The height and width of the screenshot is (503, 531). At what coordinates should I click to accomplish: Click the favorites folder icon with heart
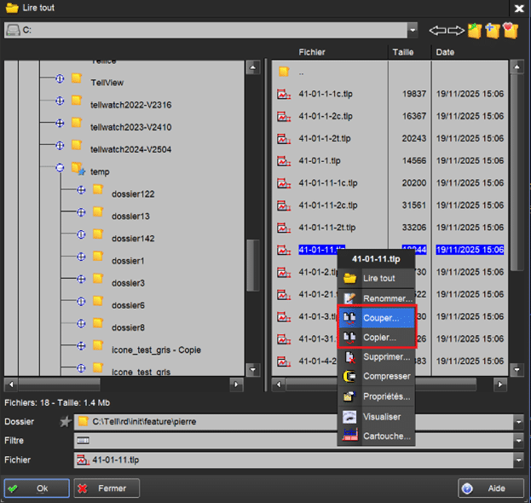[x=511, y=31]
